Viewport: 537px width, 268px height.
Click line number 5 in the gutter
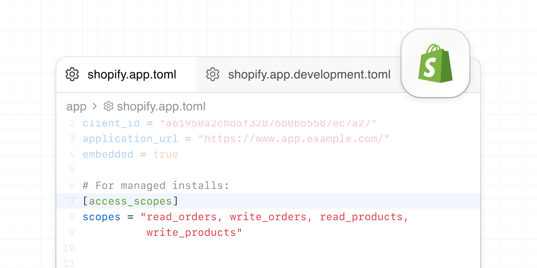click(x=72, y=170)
